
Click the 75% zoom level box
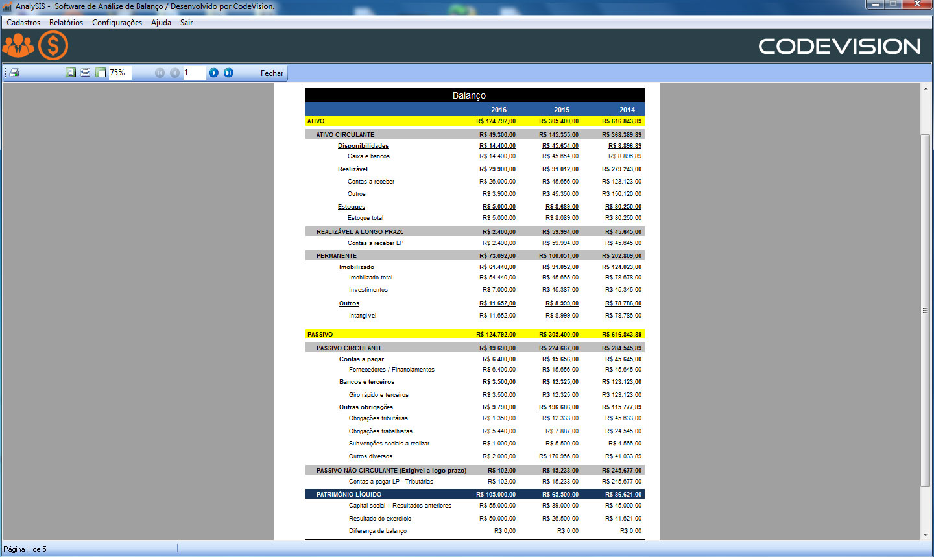pos(119,73)
